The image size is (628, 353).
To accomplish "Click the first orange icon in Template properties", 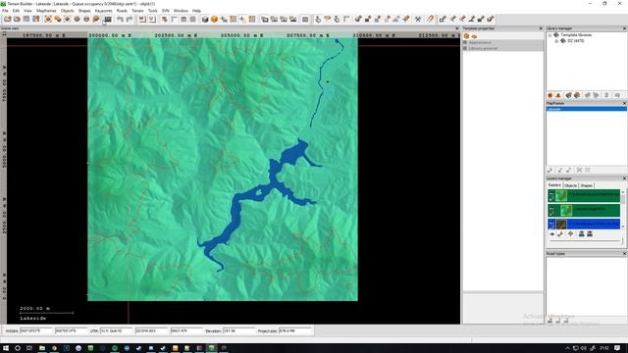I will [x=467, y=36].
